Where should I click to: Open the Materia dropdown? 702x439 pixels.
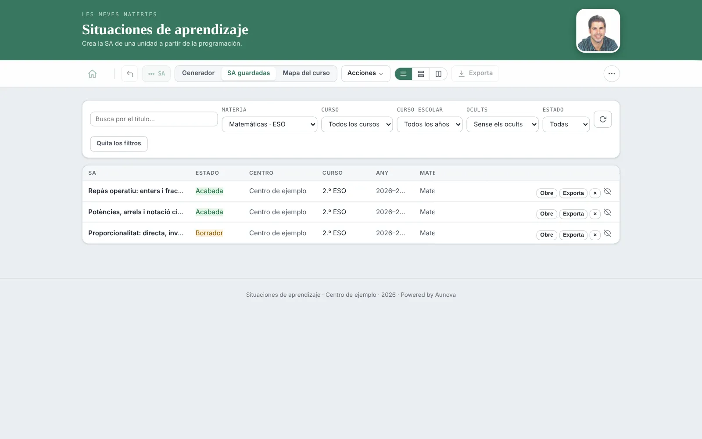pyautogui.click(x=269, y=124)
